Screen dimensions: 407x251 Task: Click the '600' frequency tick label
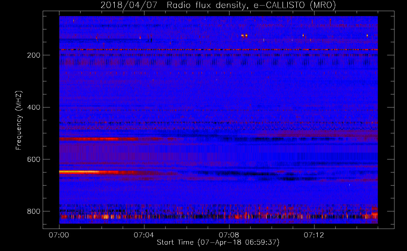coord(34,159)
